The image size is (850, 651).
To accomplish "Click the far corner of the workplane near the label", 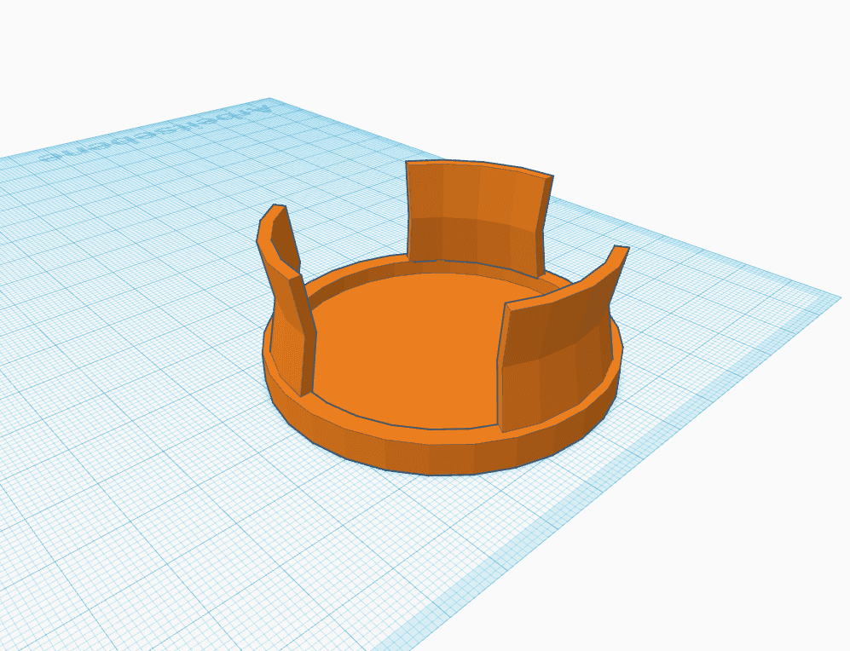I will 270,101.
